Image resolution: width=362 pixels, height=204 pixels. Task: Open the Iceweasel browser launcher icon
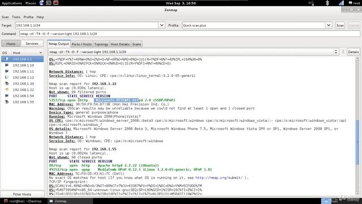coord(41,3)
